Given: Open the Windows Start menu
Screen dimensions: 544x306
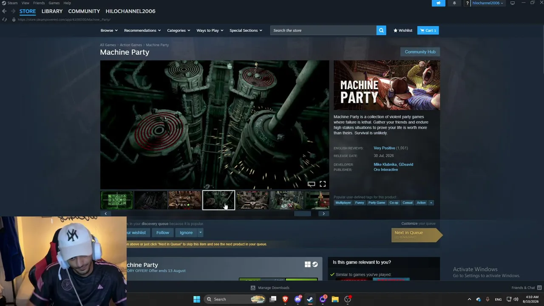Looking at the screenshot, I should pos(197,299).
